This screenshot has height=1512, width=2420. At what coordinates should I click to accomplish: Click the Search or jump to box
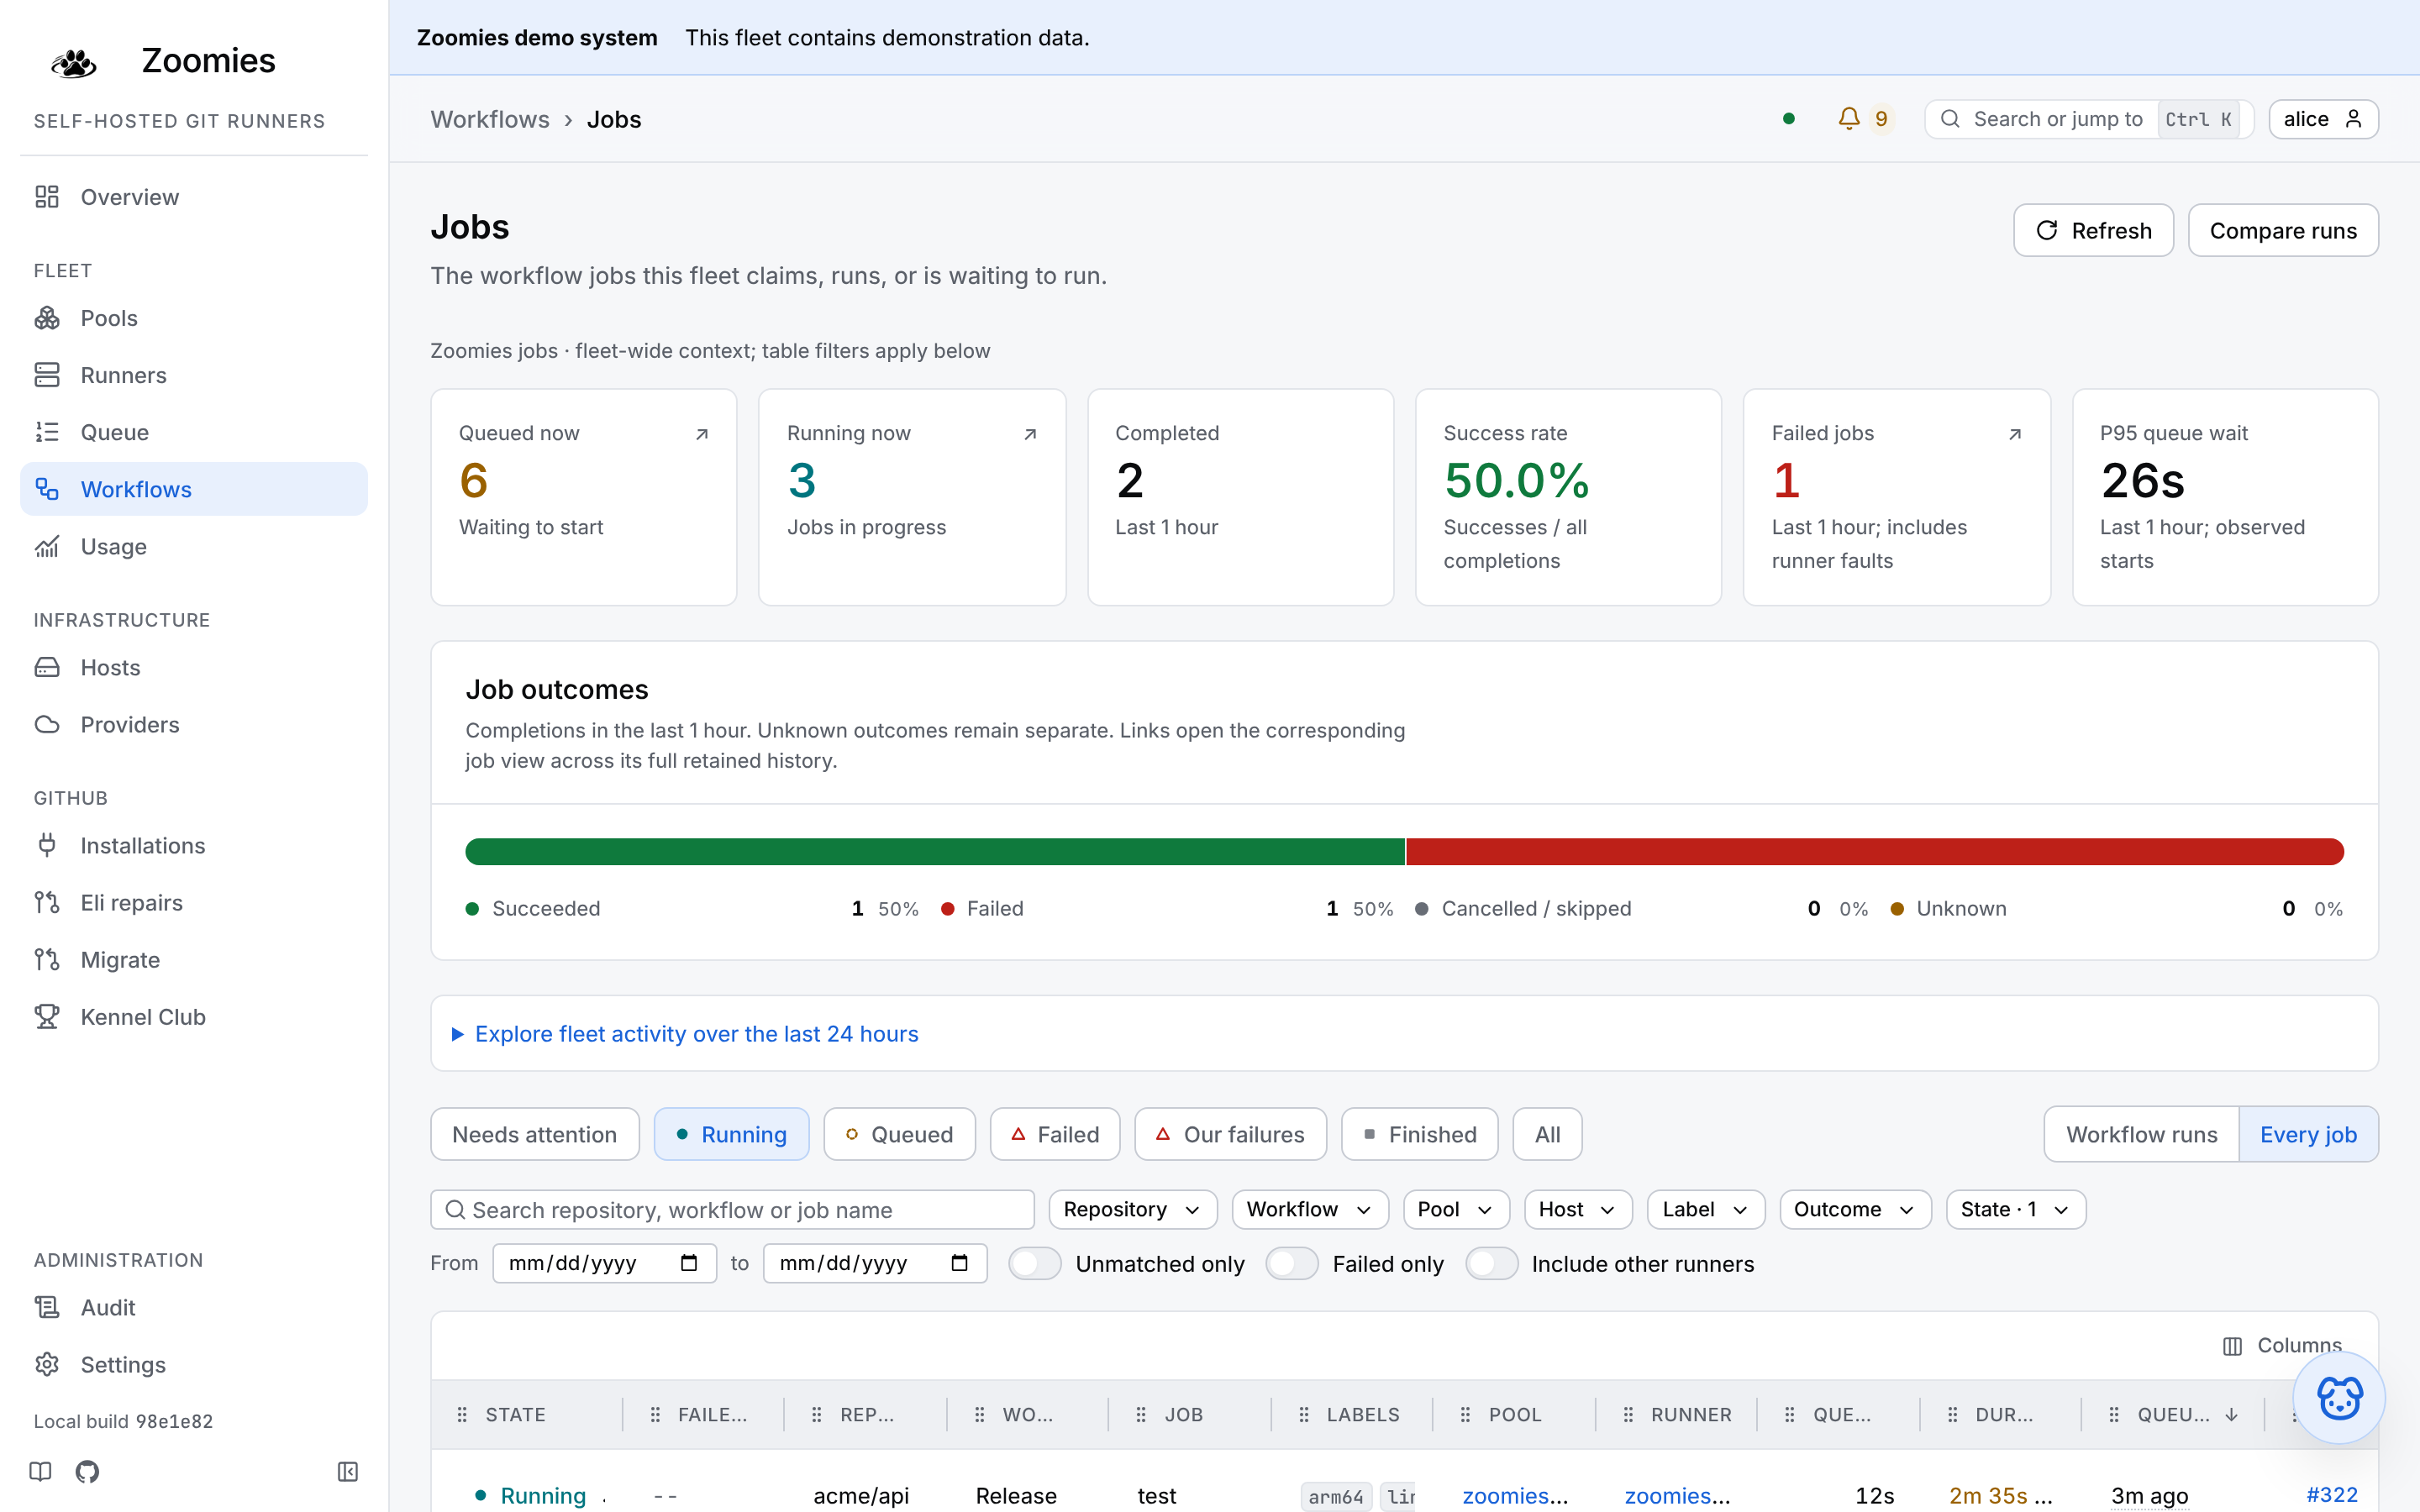(x=2088, y=119)
